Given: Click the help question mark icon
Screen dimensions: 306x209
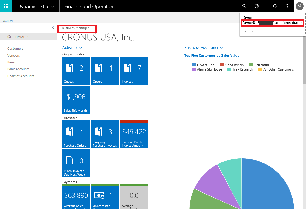Looking at the screenshot, I should coord(287,6).
